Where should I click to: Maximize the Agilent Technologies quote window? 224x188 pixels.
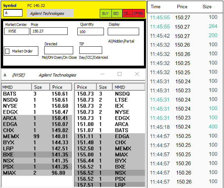coord(119,74)
